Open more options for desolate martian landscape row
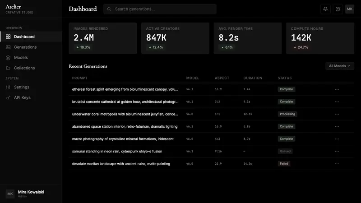Image resolution: width=361 pixels, height=203 pixels. click(x=337, y=164)
